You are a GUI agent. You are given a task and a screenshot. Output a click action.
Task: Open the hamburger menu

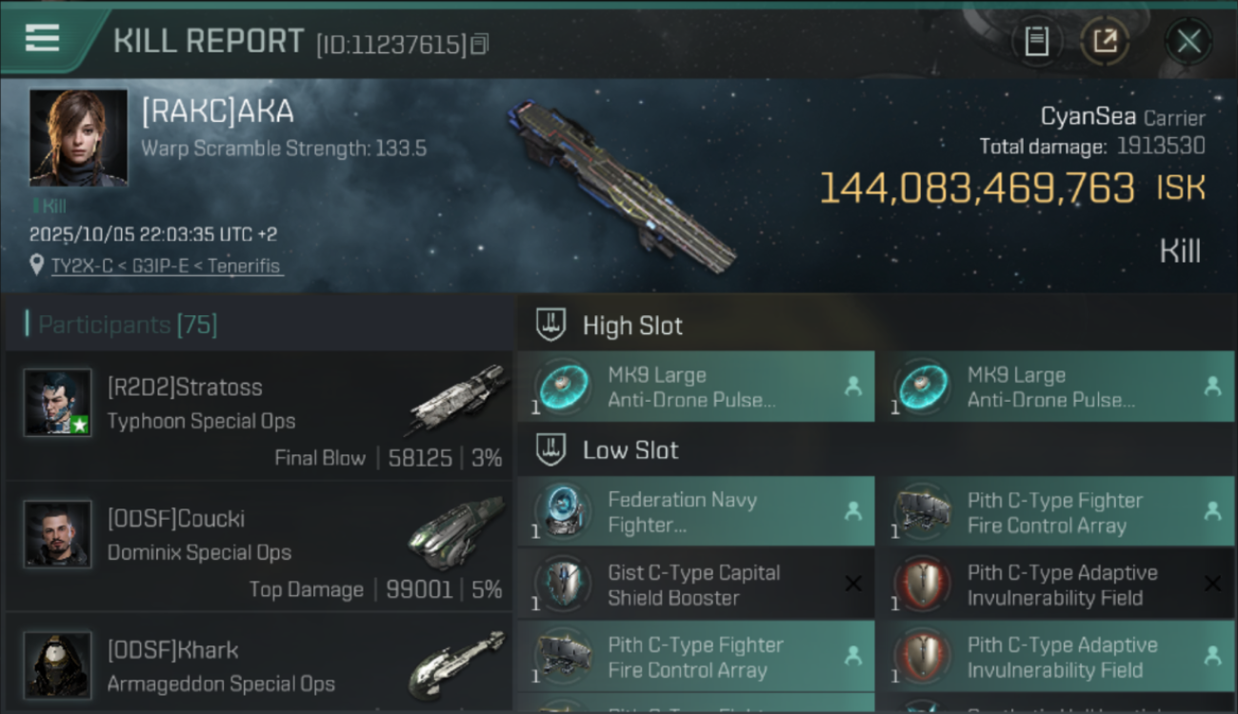click(x=43, y=39)
